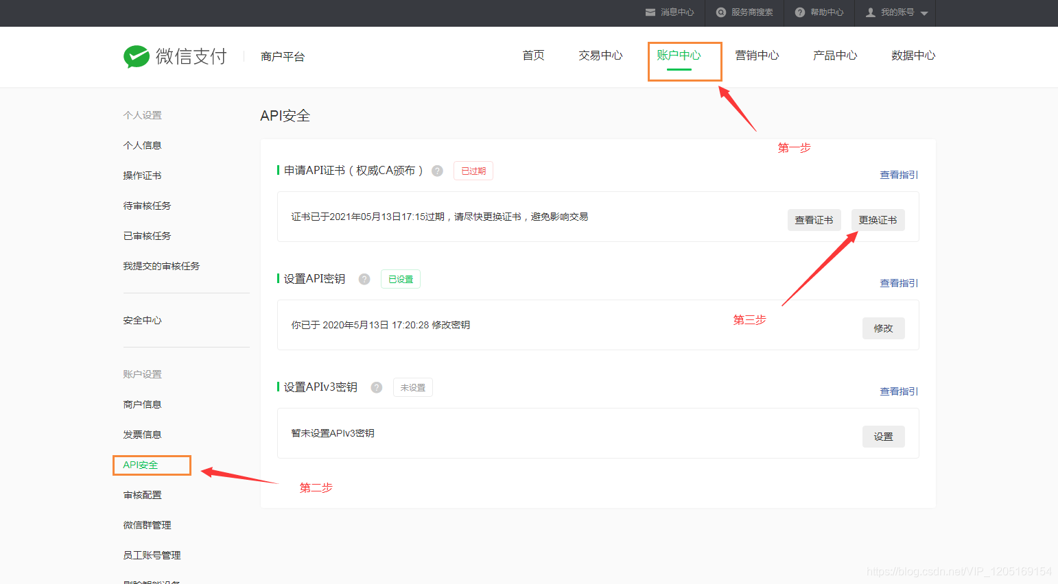1058x584 pixels.
Task: Click the 已过期 status badge
Action: pyautogui.click(x=473, y=171)
